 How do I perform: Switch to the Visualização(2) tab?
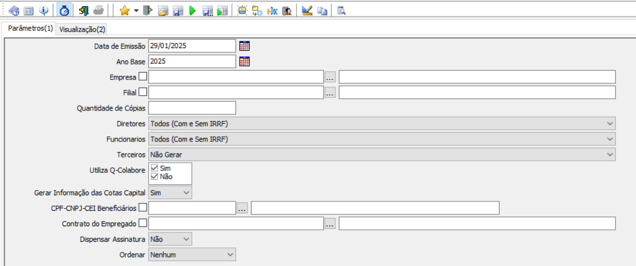82,29
